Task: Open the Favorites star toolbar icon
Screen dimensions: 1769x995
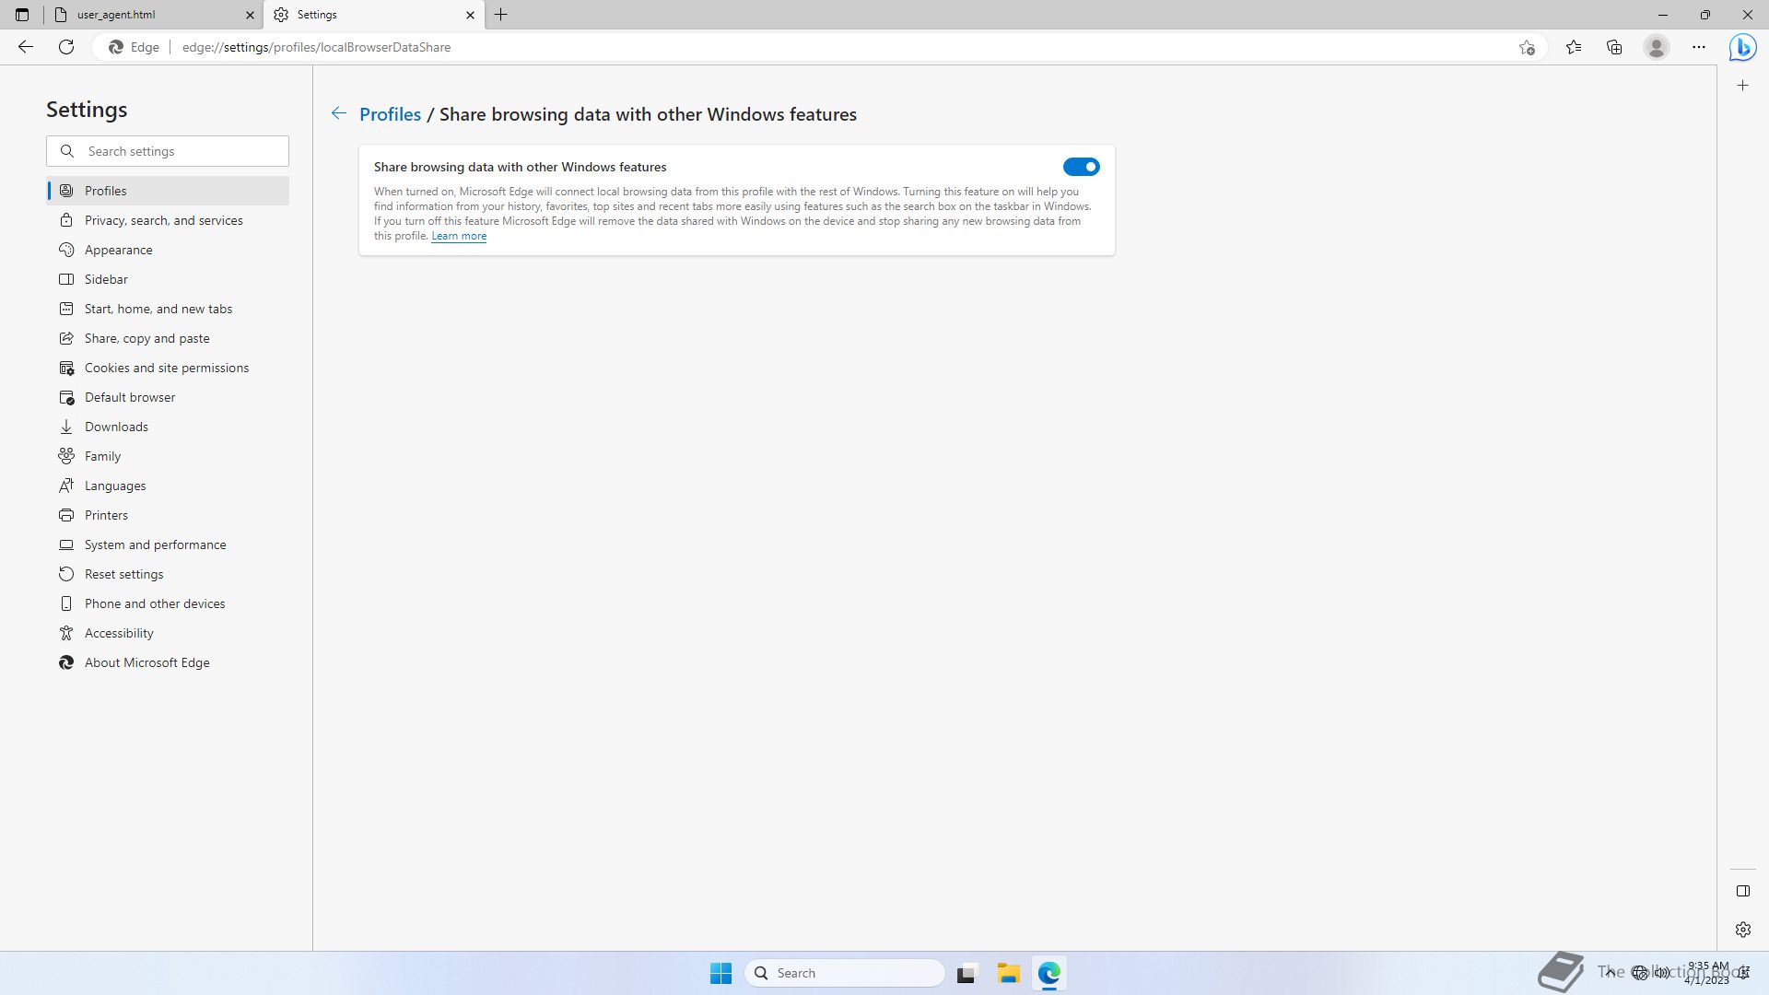Action: coord(1574,47)
